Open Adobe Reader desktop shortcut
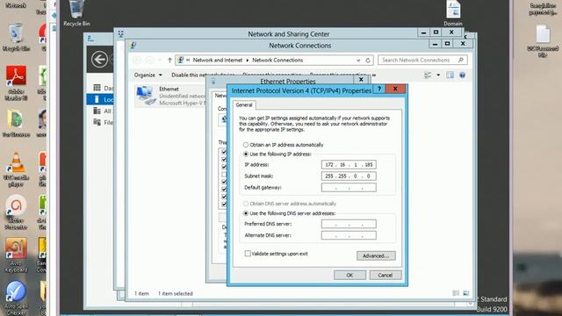Image resolution: width=562 pixels, height=316 pixels. tap(16, 83)
